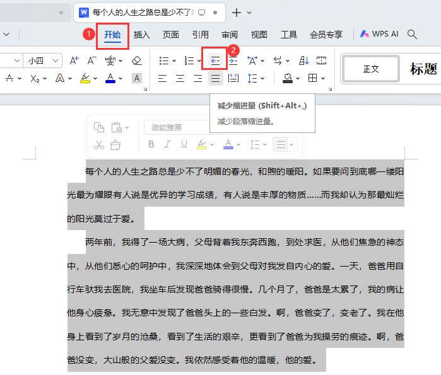The image size is (441, 375).
Task: Expand the new tab dropdown arrow
Action: 249,13
